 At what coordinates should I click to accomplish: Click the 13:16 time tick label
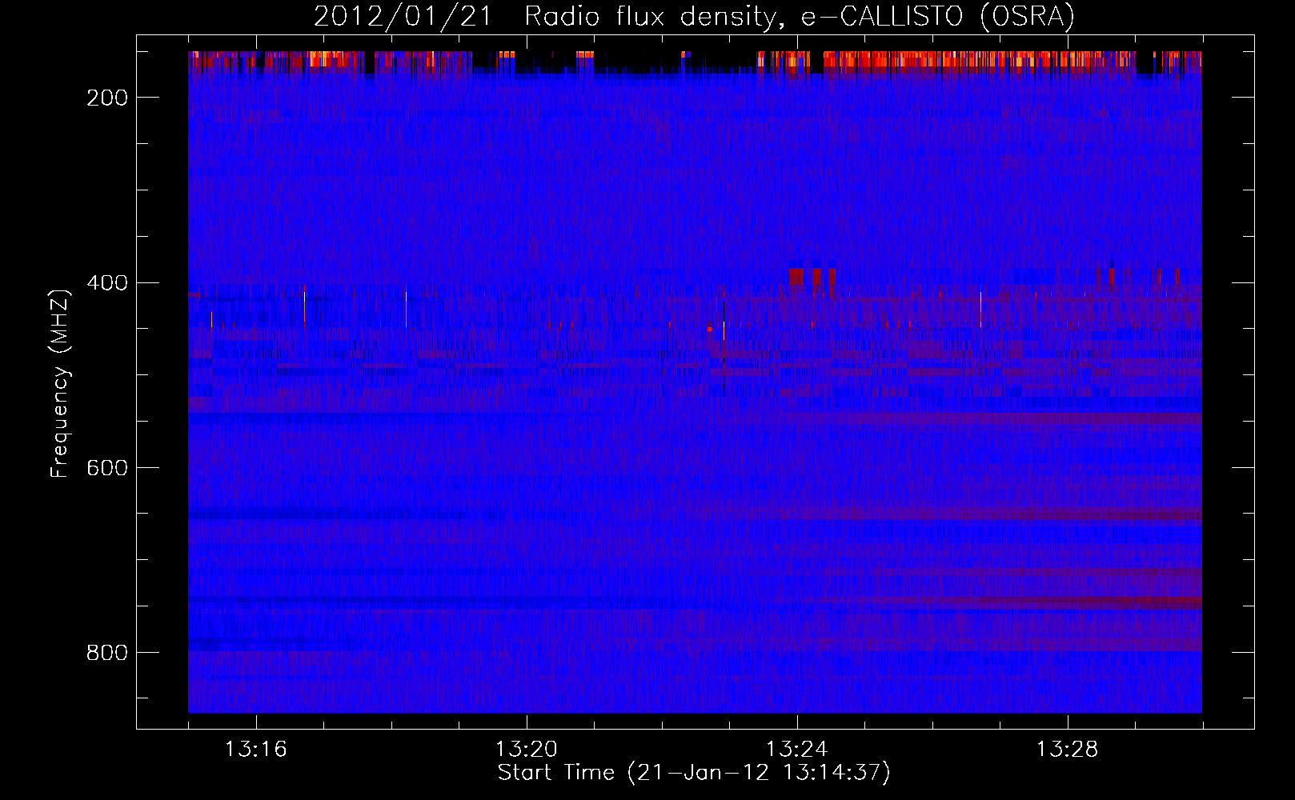click(x=256, y=750)
